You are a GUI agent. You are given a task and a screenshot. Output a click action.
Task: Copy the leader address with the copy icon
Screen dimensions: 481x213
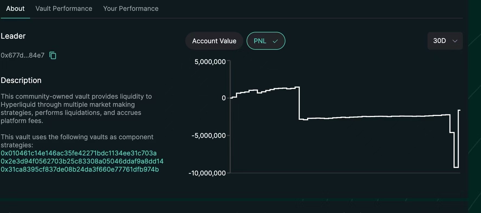[x=53, y=55]
